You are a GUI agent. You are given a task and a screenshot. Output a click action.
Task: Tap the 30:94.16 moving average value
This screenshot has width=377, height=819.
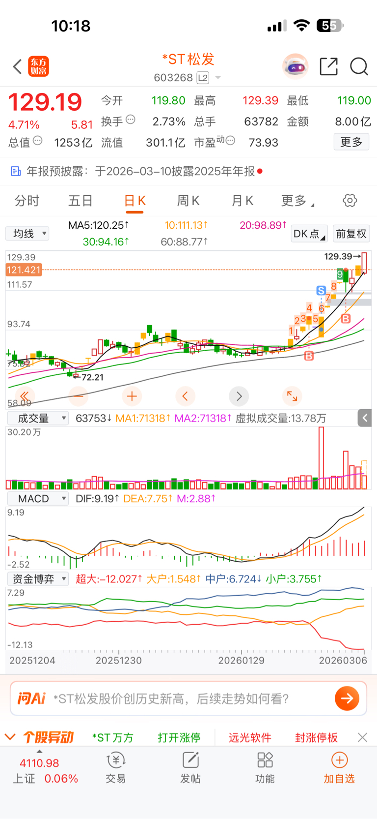(x=106, y=242)
